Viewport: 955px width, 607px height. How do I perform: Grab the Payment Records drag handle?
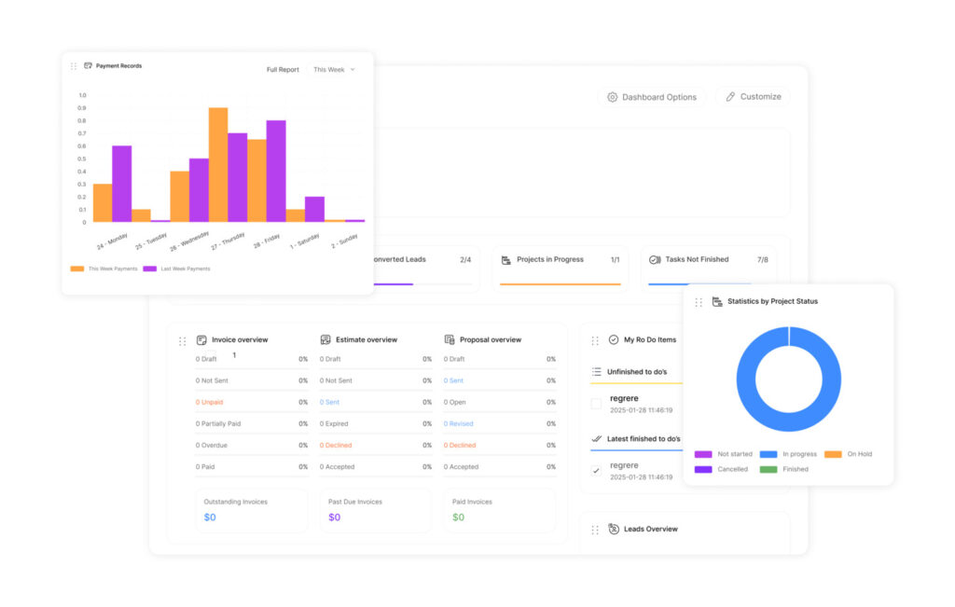pyautogui.click(x=74, y=66)
